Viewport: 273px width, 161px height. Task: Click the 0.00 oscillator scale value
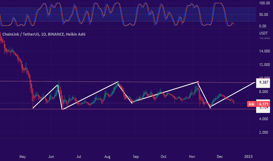(263, 26)
